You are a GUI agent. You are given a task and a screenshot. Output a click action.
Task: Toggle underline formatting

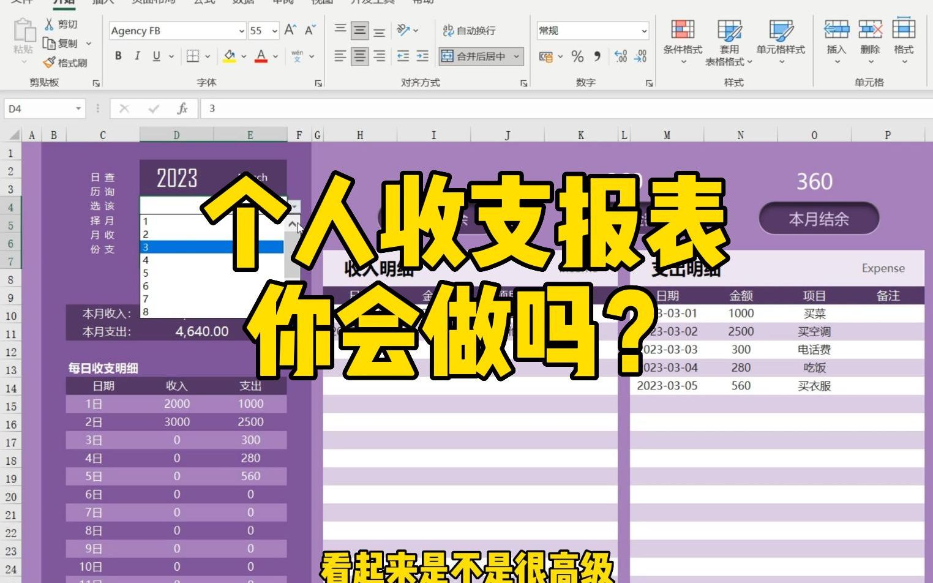click(x=157, y=56)
